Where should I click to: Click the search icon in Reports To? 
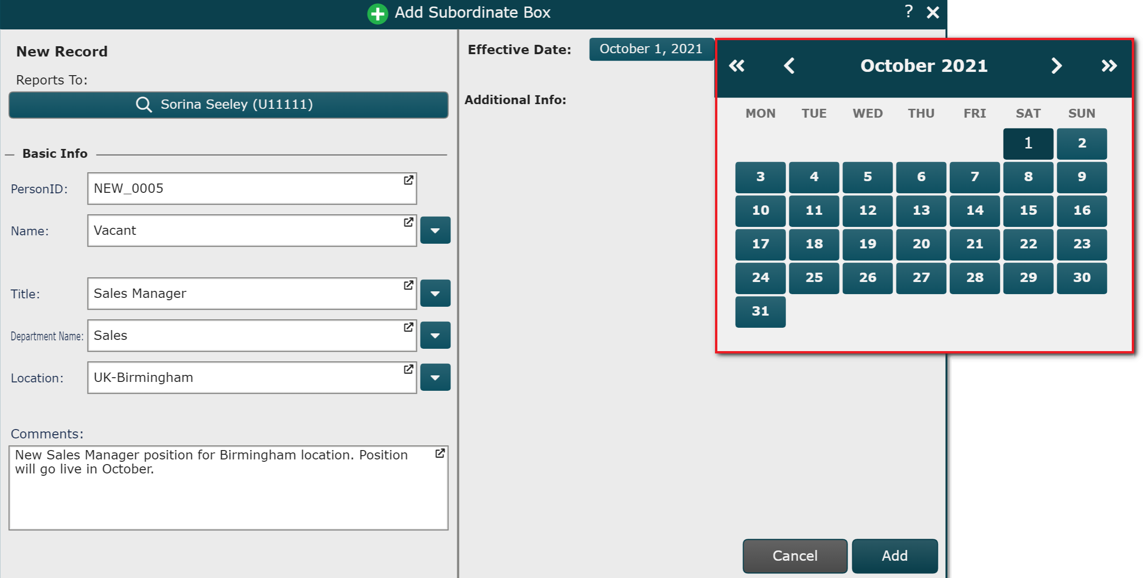144,105
